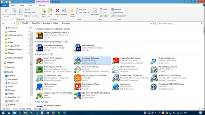This screenshot has width=205, height=115.
Task: Go up one folder level
Action: pyautogui.click(x=14, y=23)
